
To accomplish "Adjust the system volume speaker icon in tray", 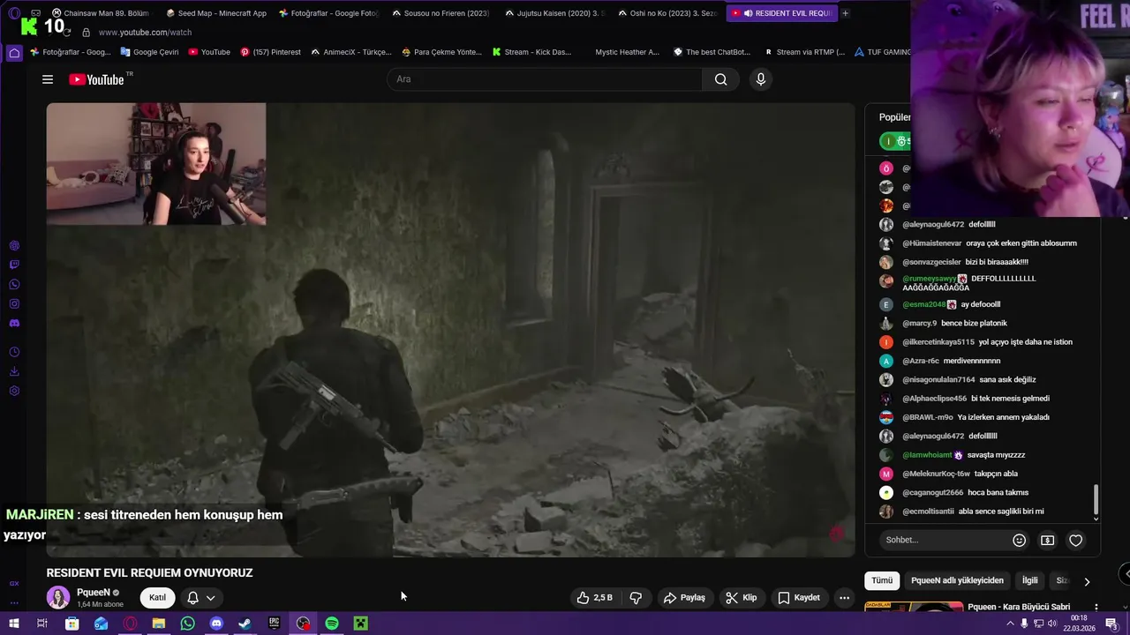I will point(1051,624).
